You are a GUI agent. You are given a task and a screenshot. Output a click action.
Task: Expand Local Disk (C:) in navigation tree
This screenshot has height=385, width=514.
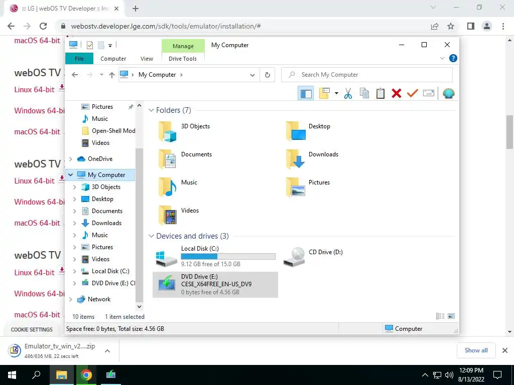pyautogui.click(x=74, y=271)
